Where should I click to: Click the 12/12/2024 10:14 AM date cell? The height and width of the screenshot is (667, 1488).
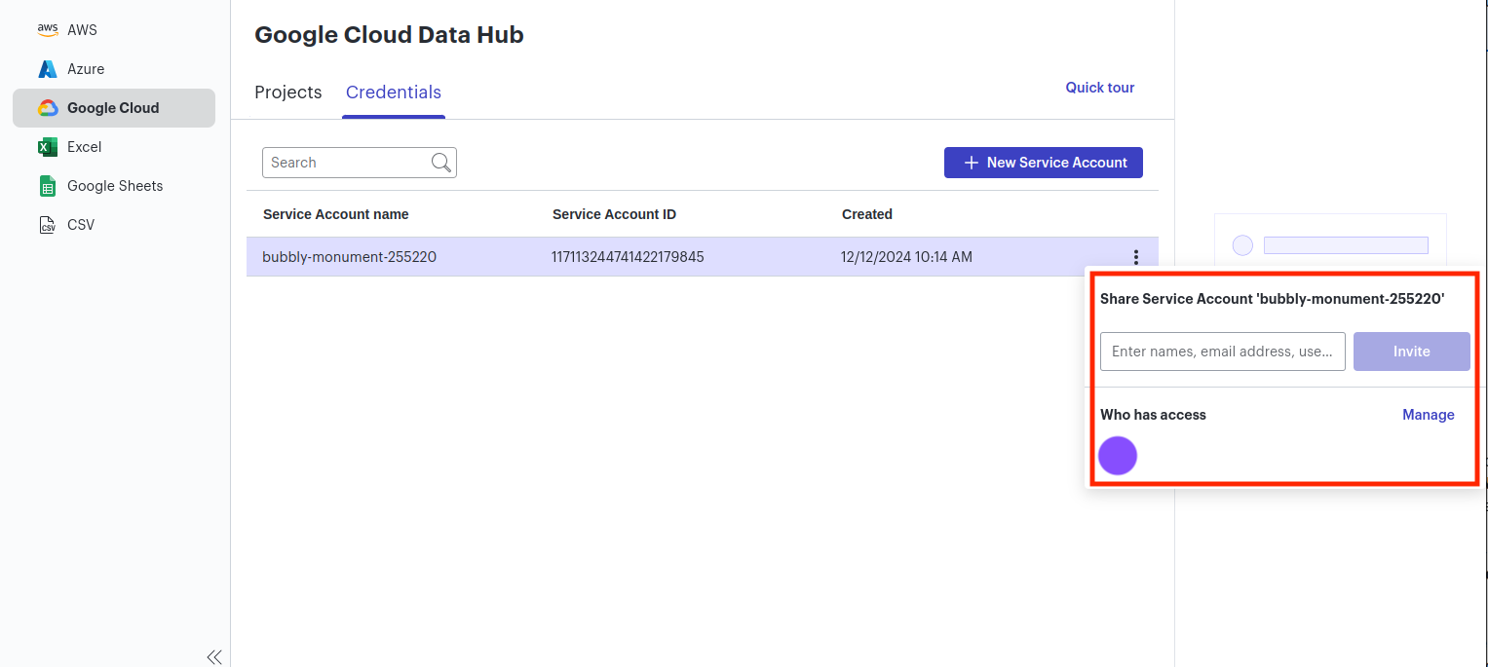[x=906, y=257]
